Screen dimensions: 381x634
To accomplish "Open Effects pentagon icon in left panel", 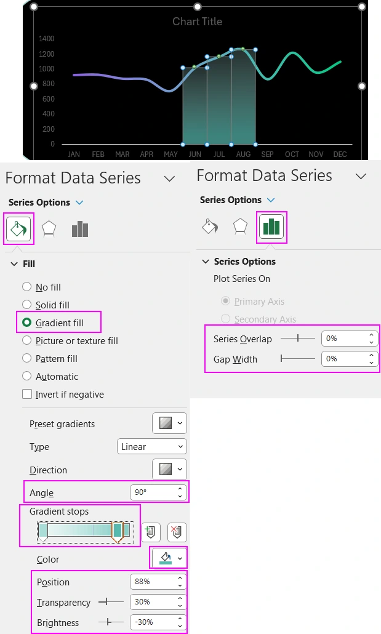I will [49, 229].
